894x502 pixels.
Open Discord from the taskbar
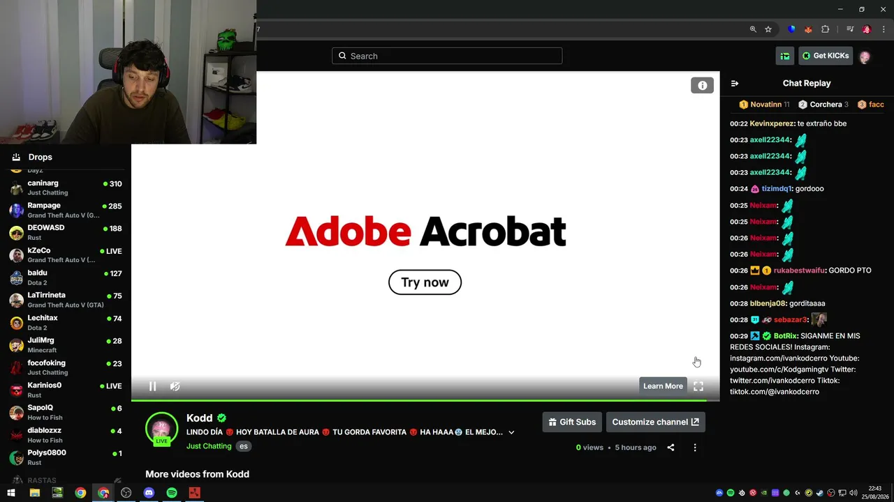pyautogui.click(x=149, y=493)
